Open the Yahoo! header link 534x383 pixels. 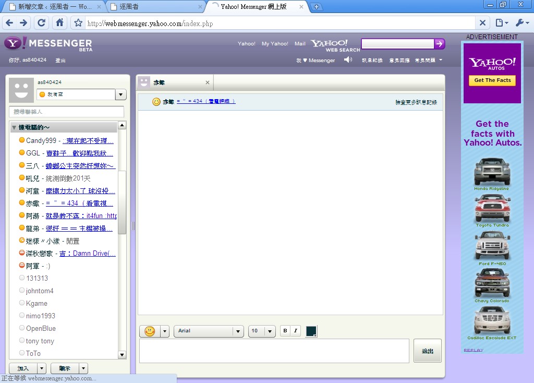click(246, 44)
